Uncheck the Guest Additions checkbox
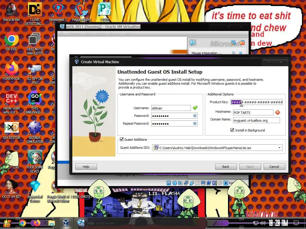 (x=122, y=140)
